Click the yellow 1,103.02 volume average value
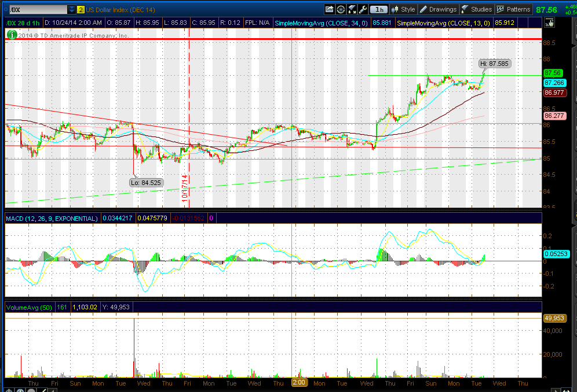Screen dimensions: 577x392 (85, 307)
